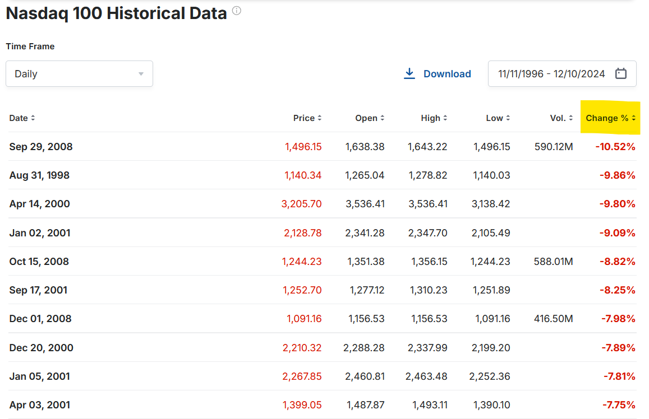Click the -8.25% change value
This screenshot has width=649, height=419.
617,290
